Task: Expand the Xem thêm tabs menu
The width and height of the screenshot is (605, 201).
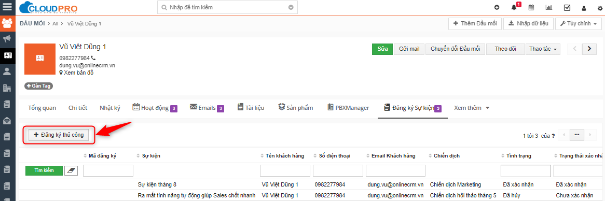Action: 472,108
